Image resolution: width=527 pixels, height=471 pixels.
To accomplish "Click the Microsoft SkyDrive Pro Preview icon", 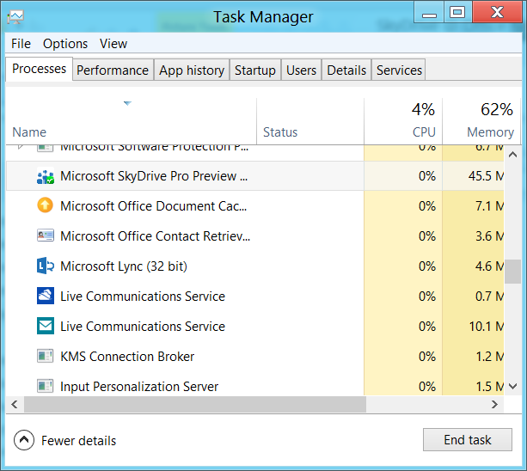I will click(x=45, y=176).
